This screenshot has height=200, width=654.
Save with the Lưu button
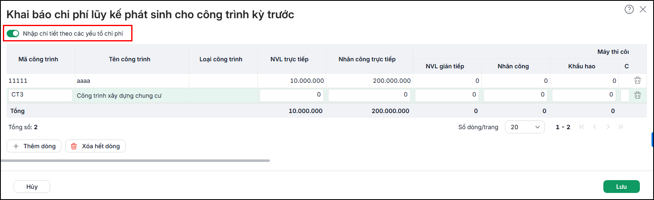click(621, 187)
